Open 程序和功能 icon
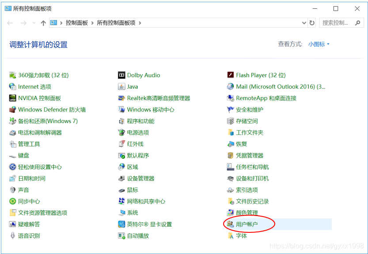Screen dimensions: 368x254 click(x=121, y=121)
